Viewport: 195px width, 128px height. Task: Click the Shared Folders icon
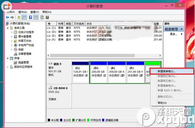click(x=15, y=41)
